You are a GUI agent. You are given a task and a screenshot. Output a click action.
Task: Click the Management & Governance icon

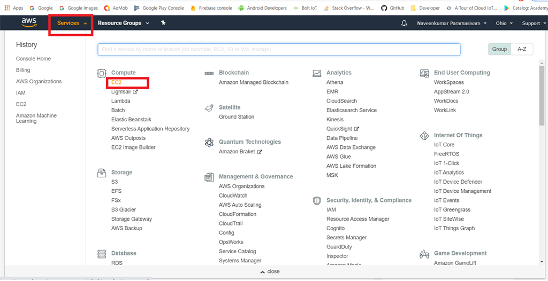pos(209,177)
